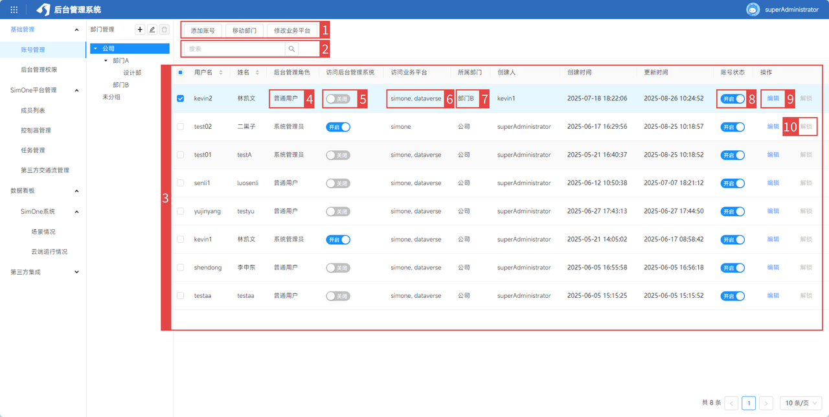Click the delete department trash icon

165,30
